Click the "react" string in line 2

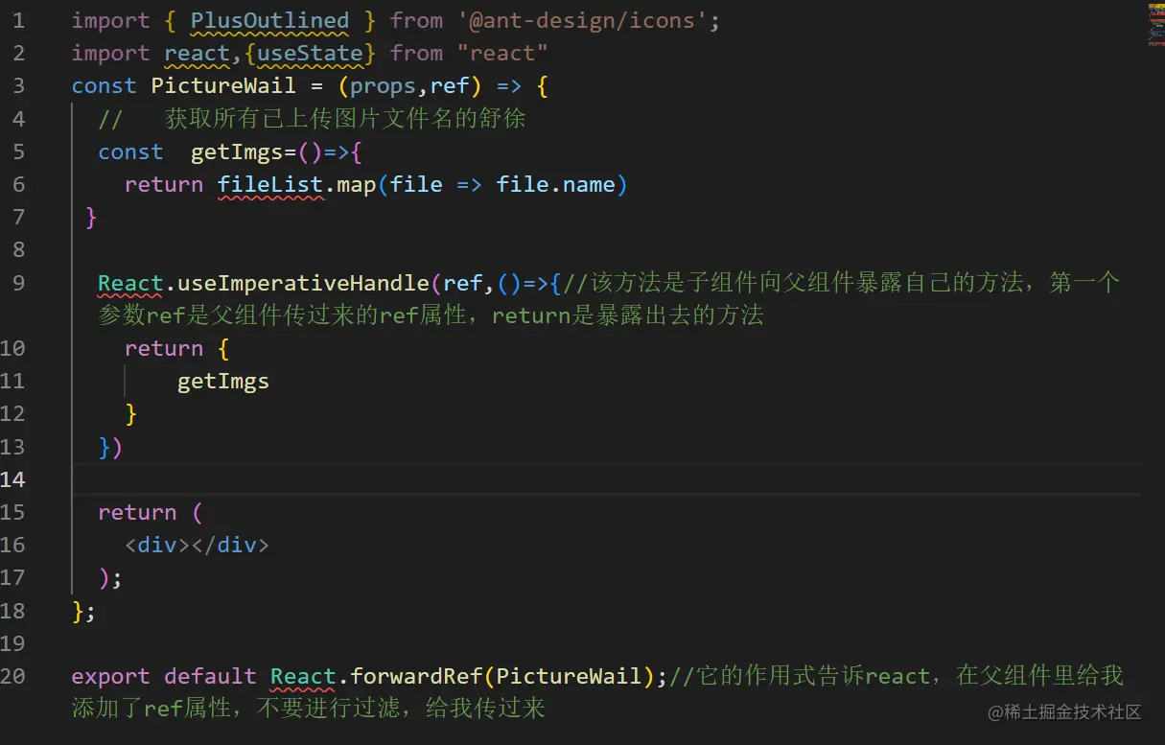click(x=502, y=53)
